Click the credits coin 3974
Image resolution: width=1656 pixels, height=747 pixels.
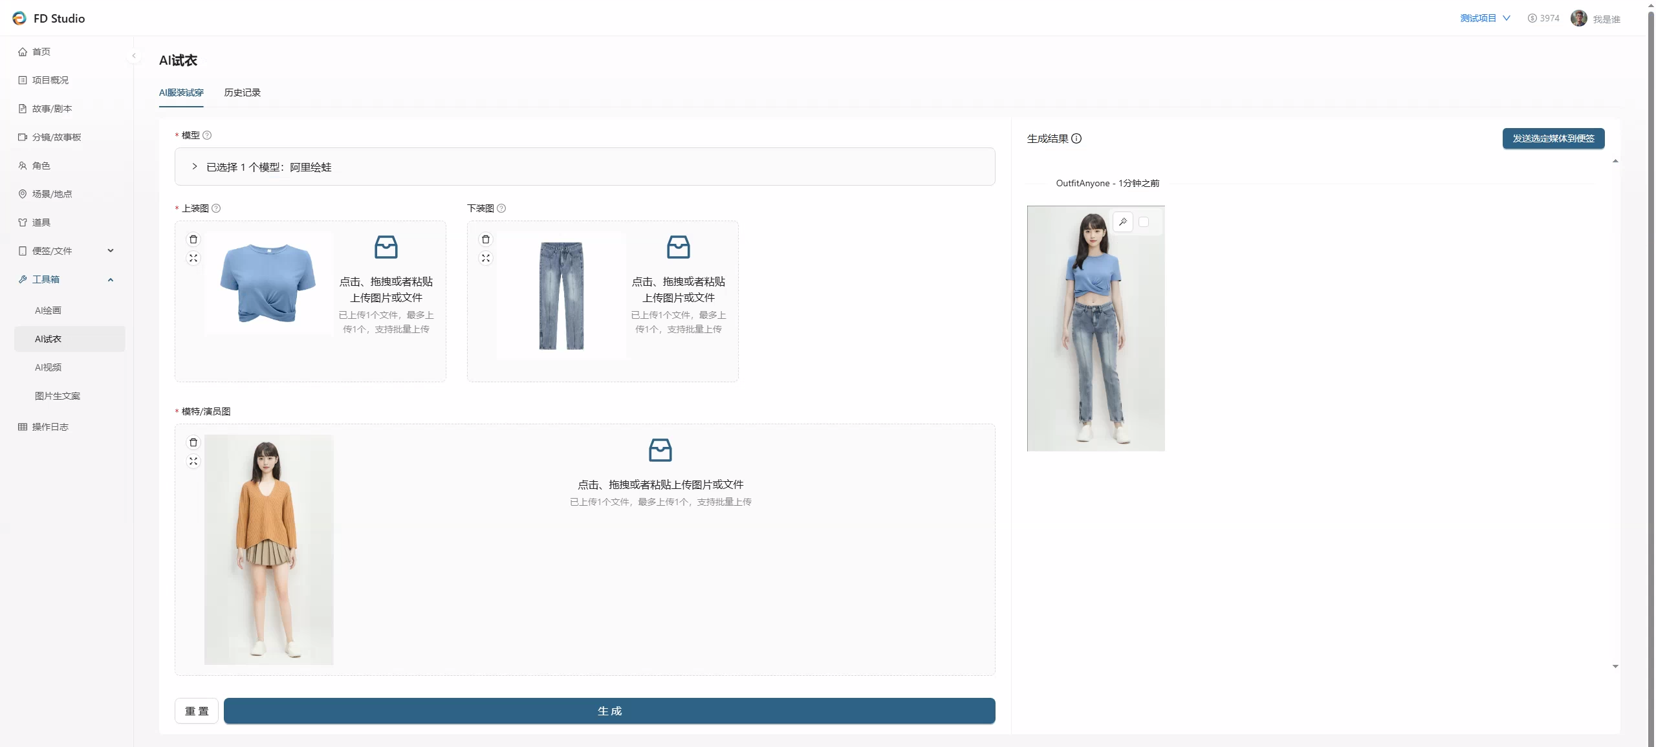[1543, 18]
